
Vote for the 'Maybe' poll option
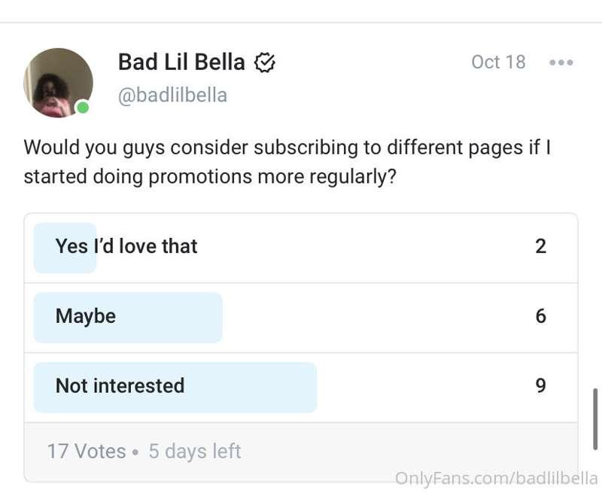(301, 318)
